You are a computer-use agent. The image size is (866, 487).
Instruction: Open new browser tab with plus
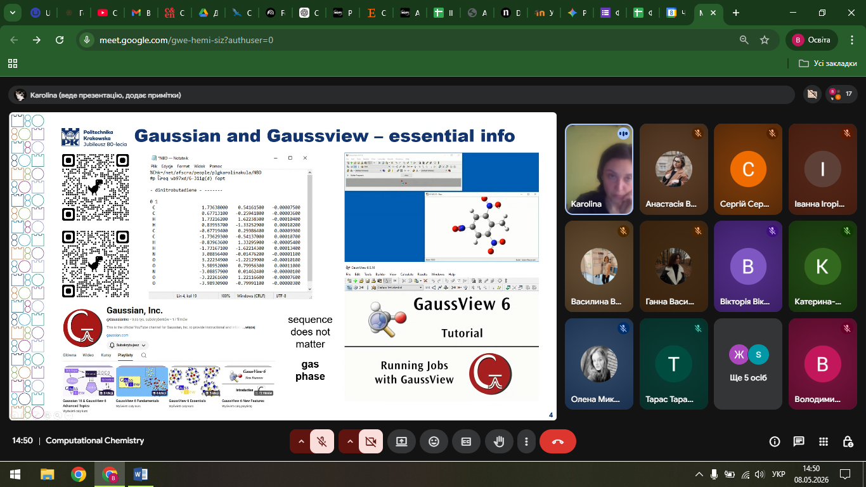point(736,13)
